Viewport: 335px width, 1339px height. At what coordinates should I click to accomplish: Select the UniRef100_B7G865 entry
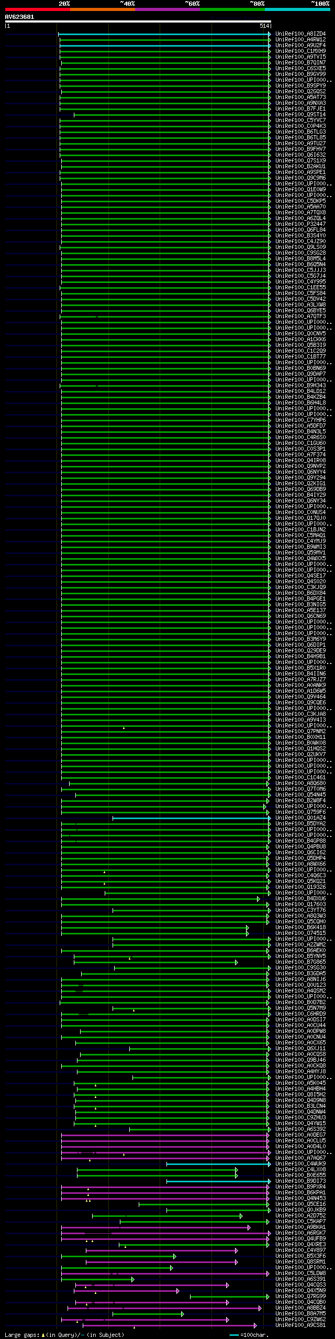(300, 962)
